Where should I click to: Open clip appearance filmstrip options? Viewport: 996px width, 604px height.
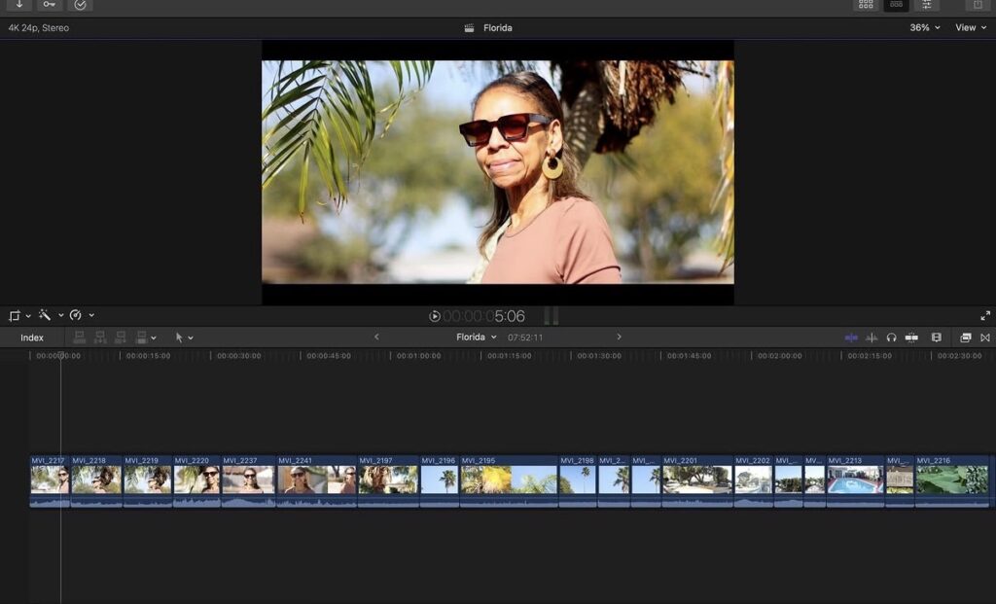[x=936, y=338]
